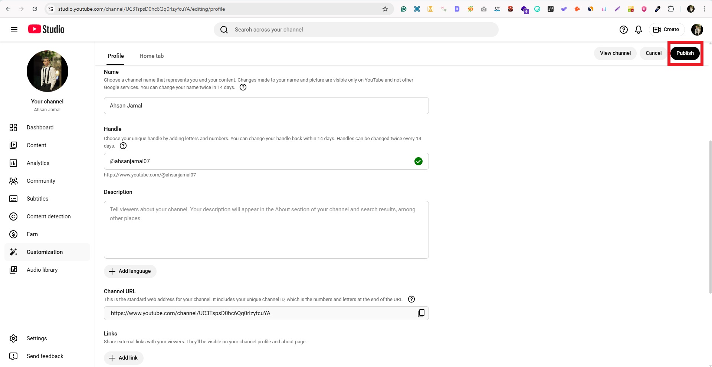712x367 pixels.
Task: Open the Subtitles section
Action: 37,199
